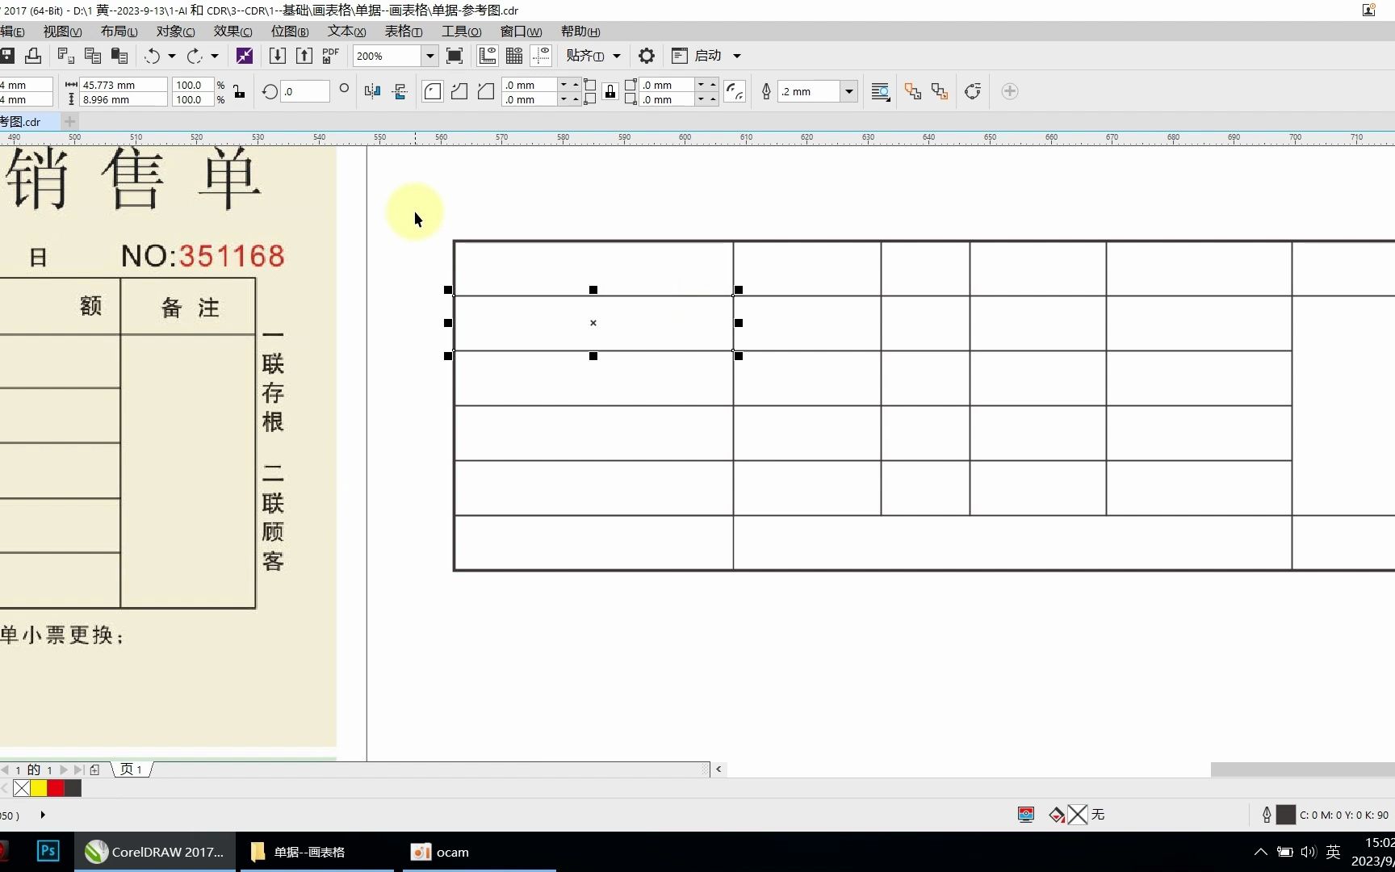Open the 位图 menu
Screen dimensions: 1395x872
point(290,31)
